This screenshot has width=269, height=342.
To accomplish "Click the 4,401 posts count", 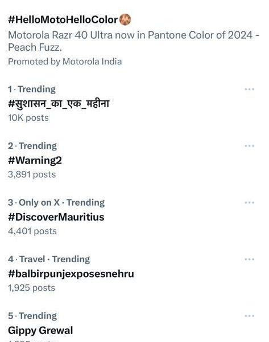I will [32, 231].
